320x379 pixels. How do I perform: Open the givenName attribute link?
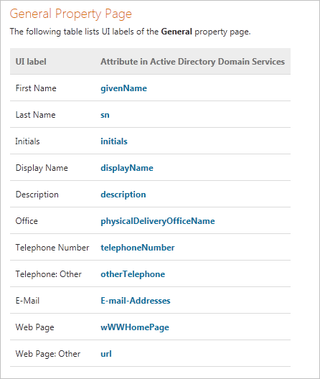123,88
